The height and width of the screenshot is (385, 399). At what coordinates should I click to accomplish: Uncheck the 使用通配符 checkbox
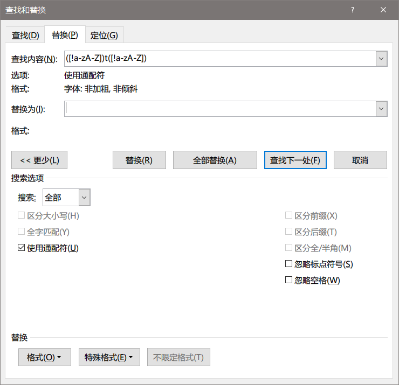(22, 248)
